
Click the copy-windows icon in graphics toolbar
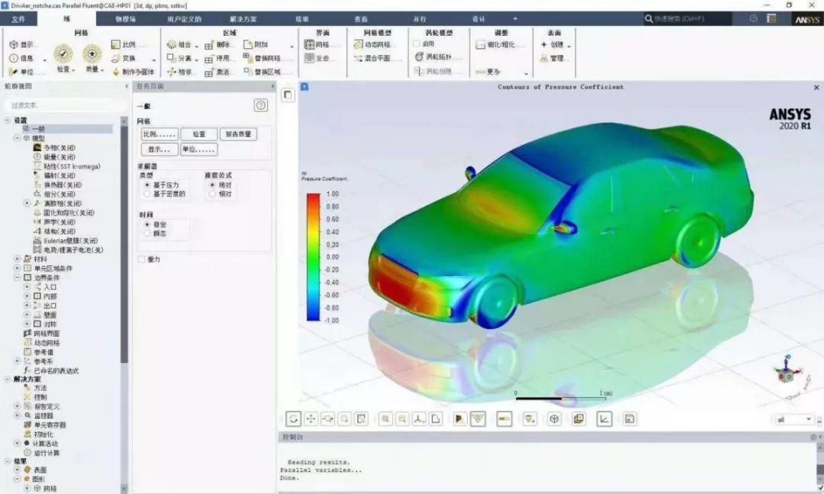578,419
